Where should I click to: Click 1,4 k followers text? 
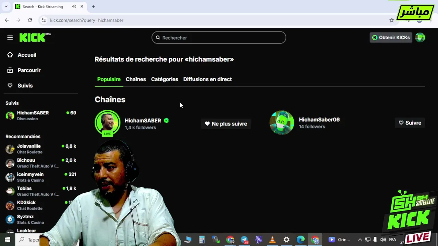coord(140,127)
